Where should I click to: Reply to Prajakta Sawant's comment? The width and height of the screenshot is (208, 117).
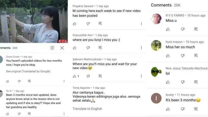tap(100, 24)
